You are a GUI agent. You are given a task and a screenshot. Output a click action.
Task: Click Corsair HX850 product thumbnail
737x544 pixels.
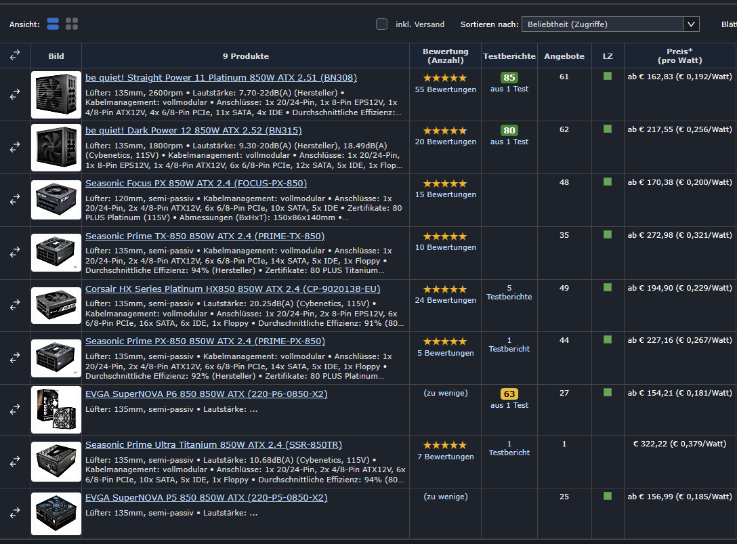click(56, 305)
